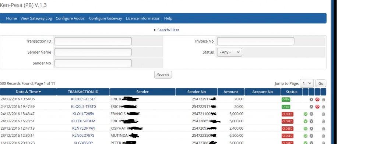Click the Go button
The width and height of the screenshot is (377, 144).
tap(321, 83)
